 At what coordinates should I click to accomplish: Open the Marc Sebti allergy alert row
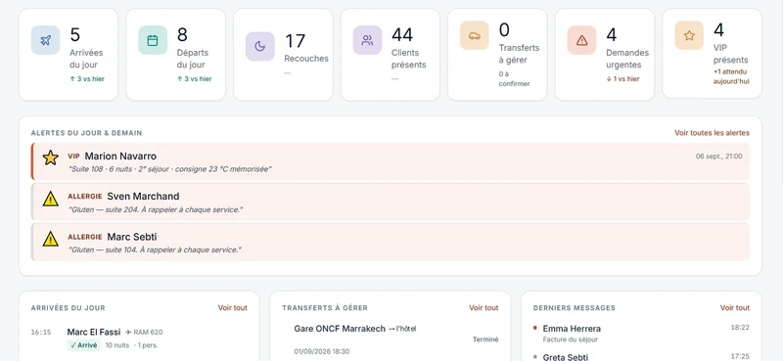pyautogui.click(x=390, y=242)
